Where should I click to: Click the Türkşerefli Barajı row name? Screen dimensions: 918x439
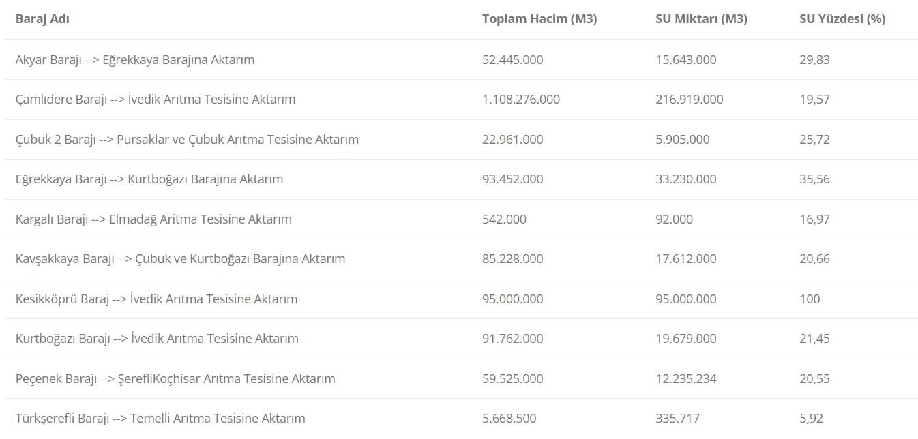click(x=160, y=418)
